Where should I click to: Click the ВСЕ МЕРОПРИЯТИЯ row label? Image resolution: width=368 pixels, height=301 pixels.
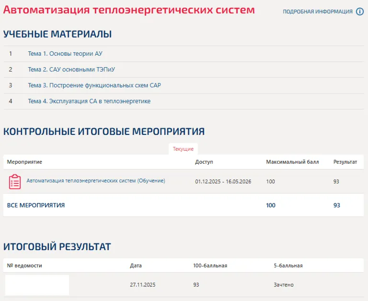(36, 205)
